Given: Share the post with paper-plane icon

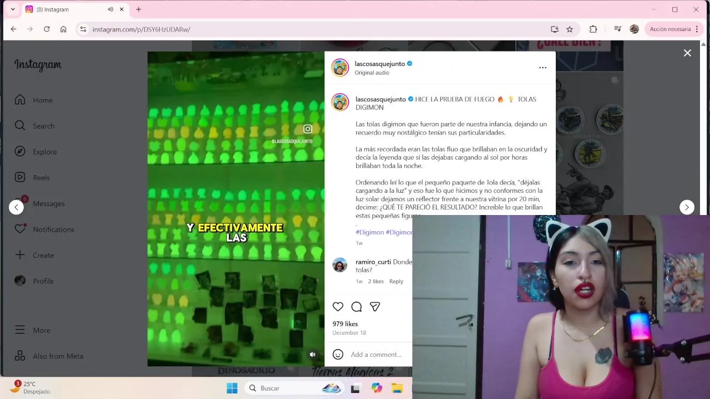Looking at the screenshot, I should pos(375,306).
